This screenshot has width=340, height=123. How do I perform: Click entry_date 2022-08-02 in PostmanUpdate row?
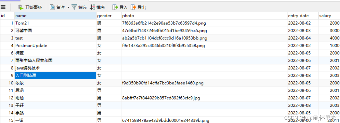click(303, 45)
